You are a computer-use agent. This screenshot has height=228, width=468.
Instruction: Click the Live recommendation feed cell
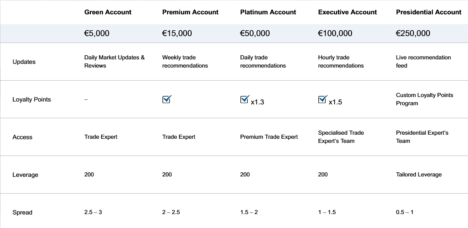[x=423, y=61]
